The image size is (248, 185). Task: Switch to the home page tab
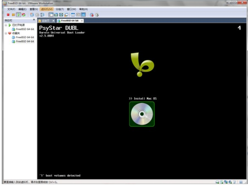click(46, 21)
